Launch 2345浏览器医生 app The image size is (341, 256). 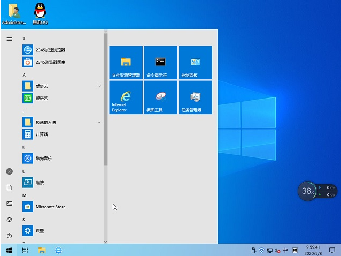(50, 62)
